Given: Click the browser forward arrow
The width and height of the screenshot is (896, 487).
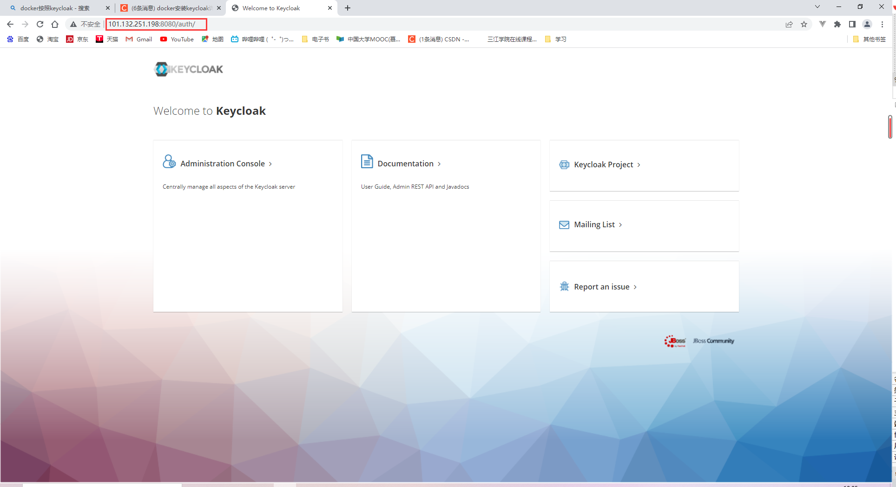Looking at the screenshot, I should (x=25, y=24).
